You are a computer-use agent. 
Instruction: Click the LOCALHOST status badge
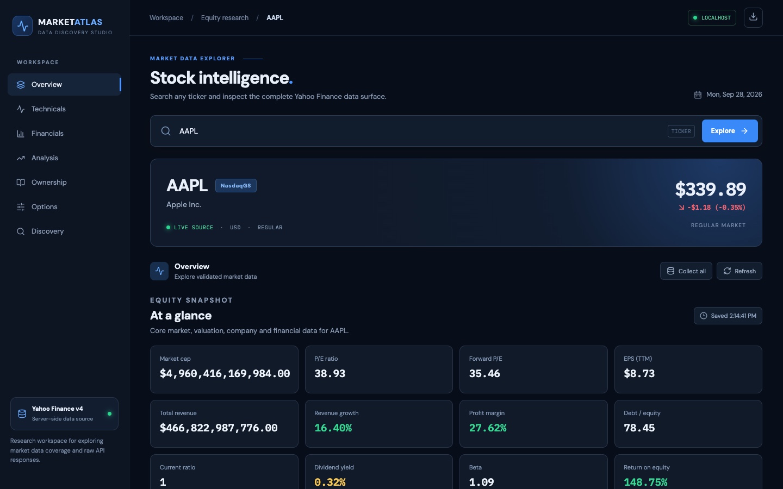[712, 18]
